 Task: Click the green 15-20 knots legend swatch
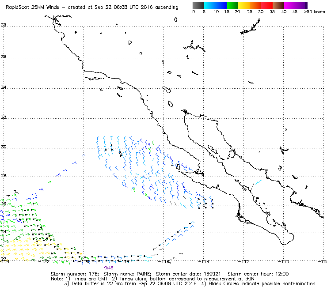(232, 5)
